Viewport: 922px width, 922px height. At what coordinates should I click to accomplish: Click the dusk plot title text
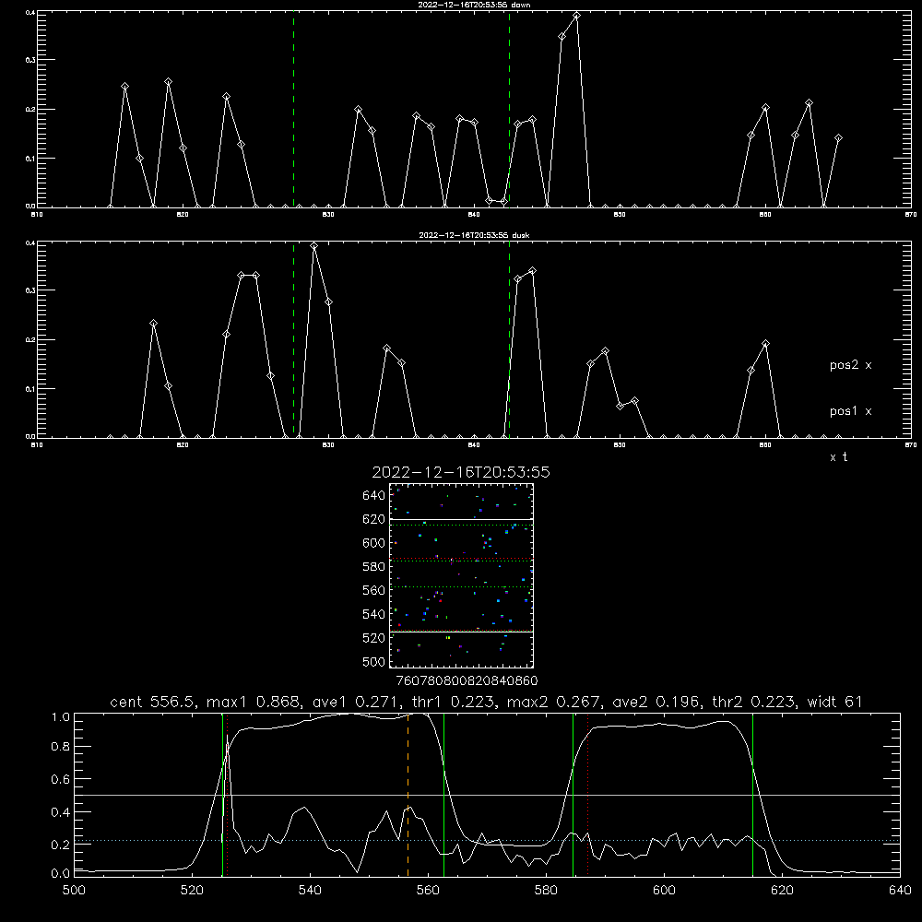pos(474,235)
